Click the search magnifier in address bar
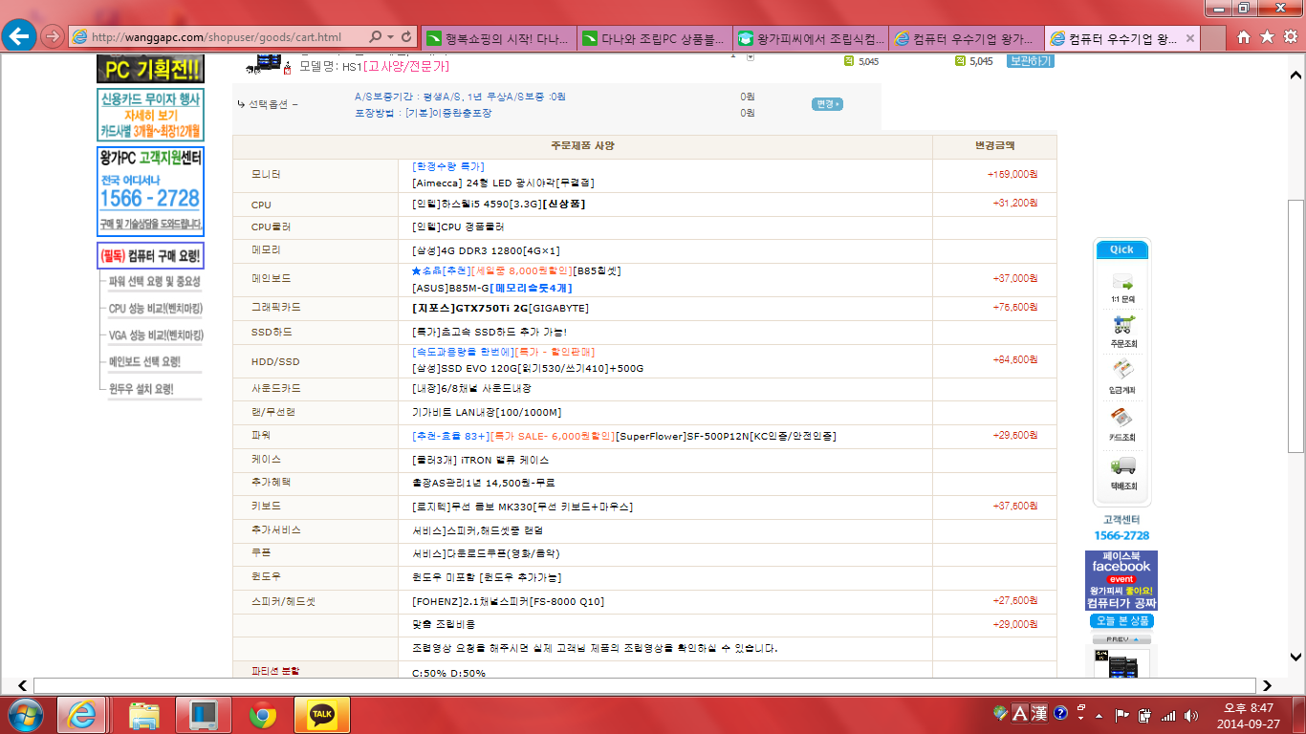This screenshot has width=1306, height=734. (x=375, y=37)
